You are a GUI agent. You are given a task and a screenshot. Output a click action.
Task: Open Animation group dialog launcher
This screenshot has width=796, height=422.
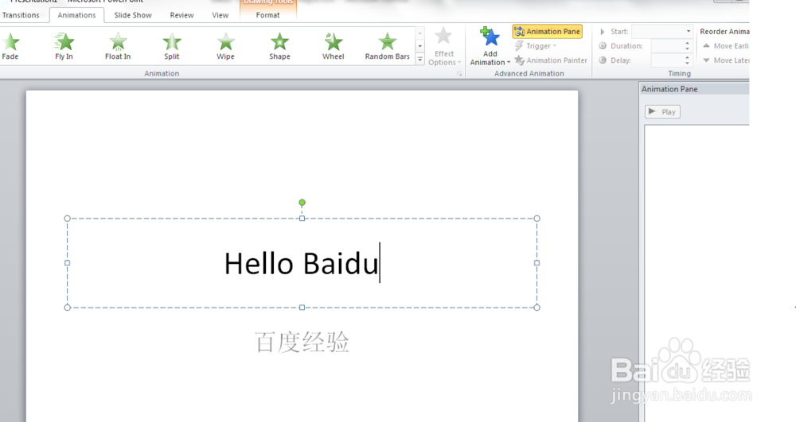pyautogui.click(x=459, y=74)
